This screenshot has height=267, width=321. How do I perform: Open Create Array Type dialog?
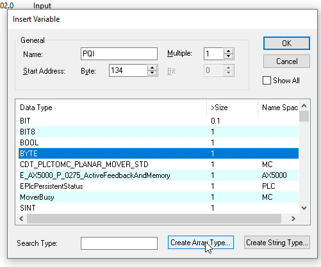(201, 243)
